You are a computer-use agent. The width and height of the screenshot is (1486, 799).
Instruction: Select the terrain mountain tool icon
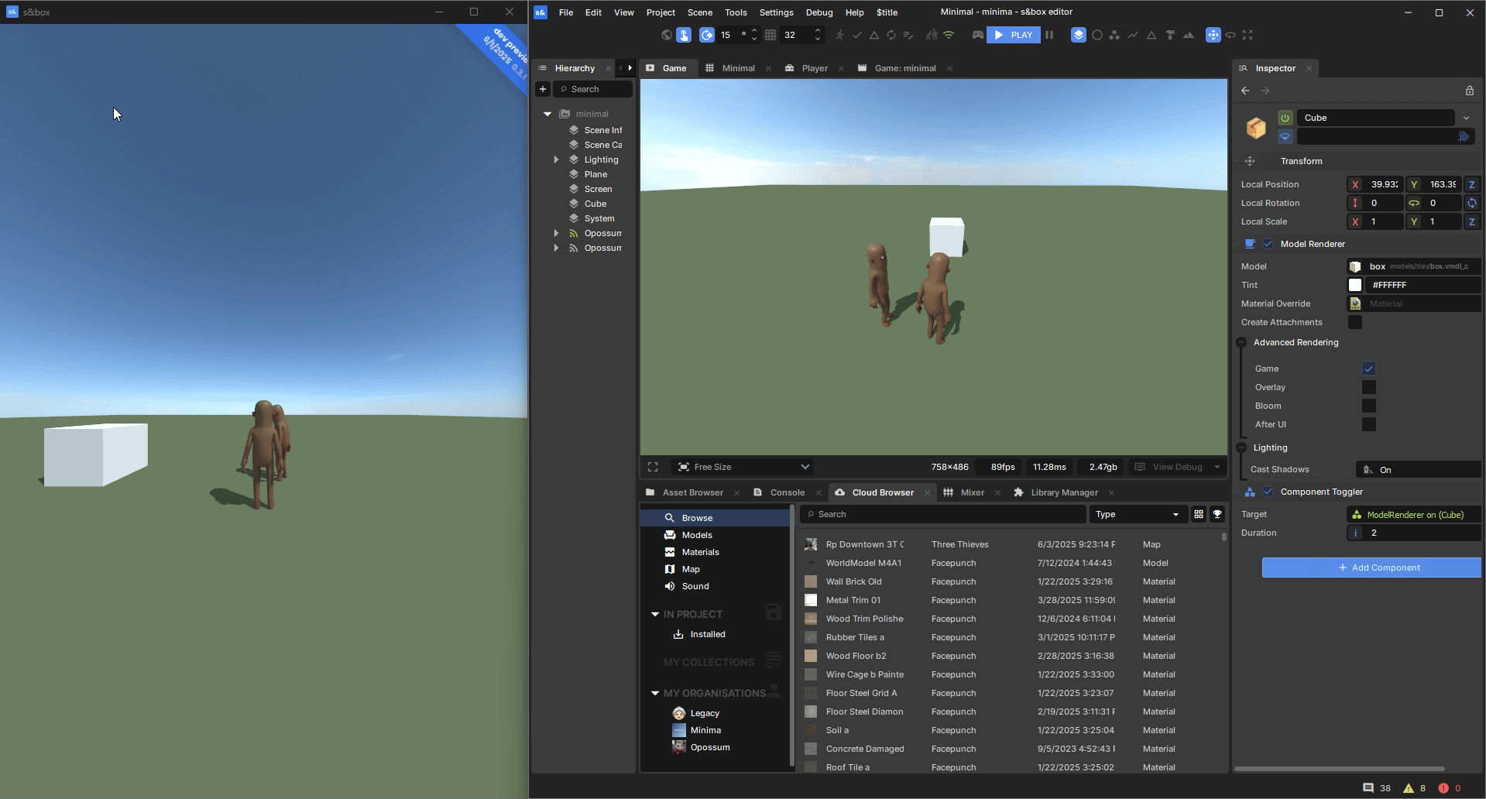[x=1189, y=35]
